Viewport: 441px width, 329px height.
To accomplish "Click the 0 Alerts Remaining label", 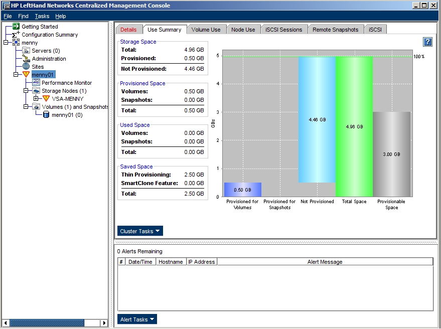I will 140,251.
